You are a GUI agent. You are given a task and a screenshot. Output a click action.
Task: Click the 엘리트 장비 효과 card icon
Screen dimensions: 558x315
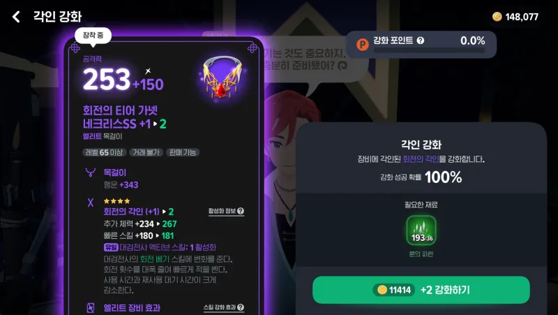(x=91, y=308)
